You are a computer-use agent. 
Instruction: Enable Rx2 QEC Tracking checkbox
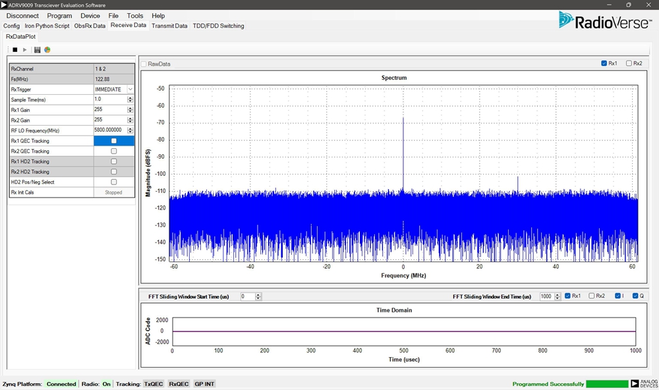[114, 152]
